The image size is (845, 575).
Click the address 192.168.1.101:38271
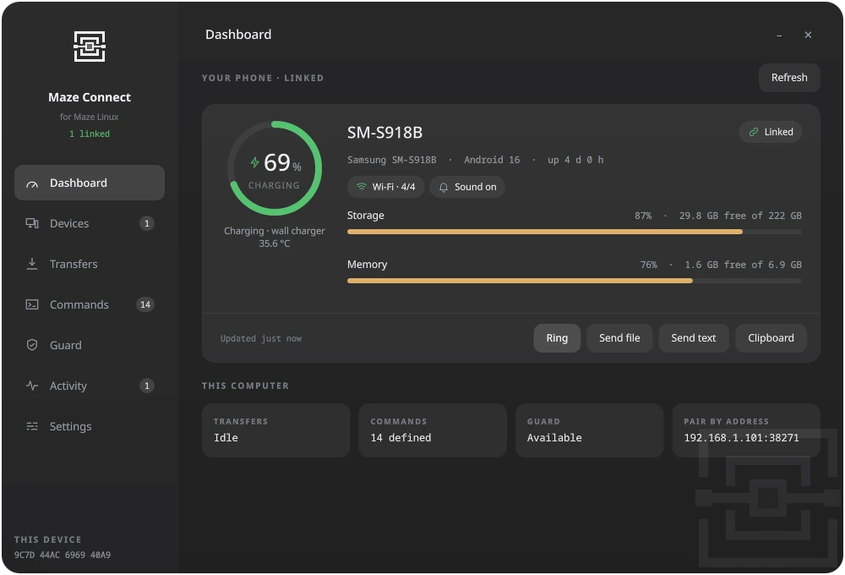click(x=742, y=438)
